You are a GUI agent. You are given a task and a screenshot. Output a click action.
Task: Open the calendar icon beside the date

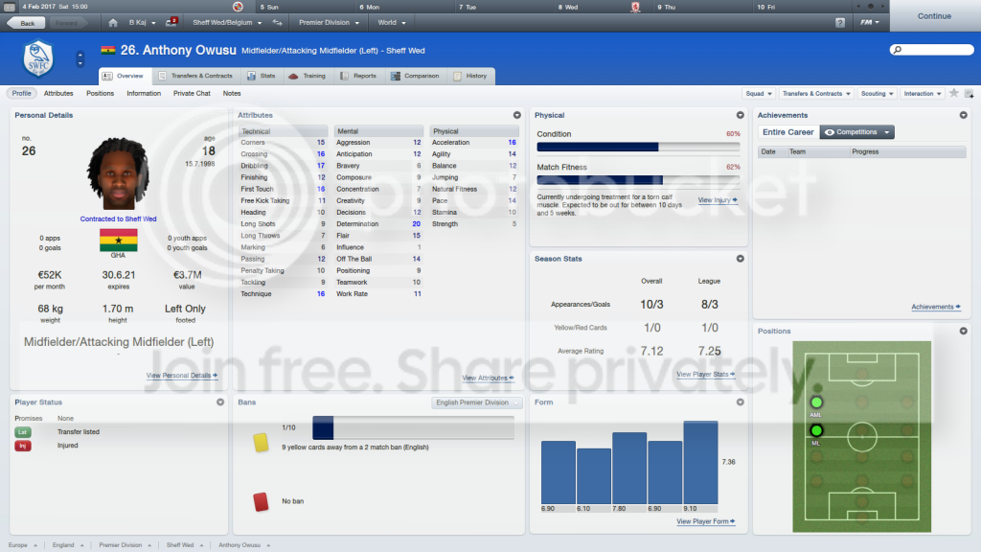10,7
